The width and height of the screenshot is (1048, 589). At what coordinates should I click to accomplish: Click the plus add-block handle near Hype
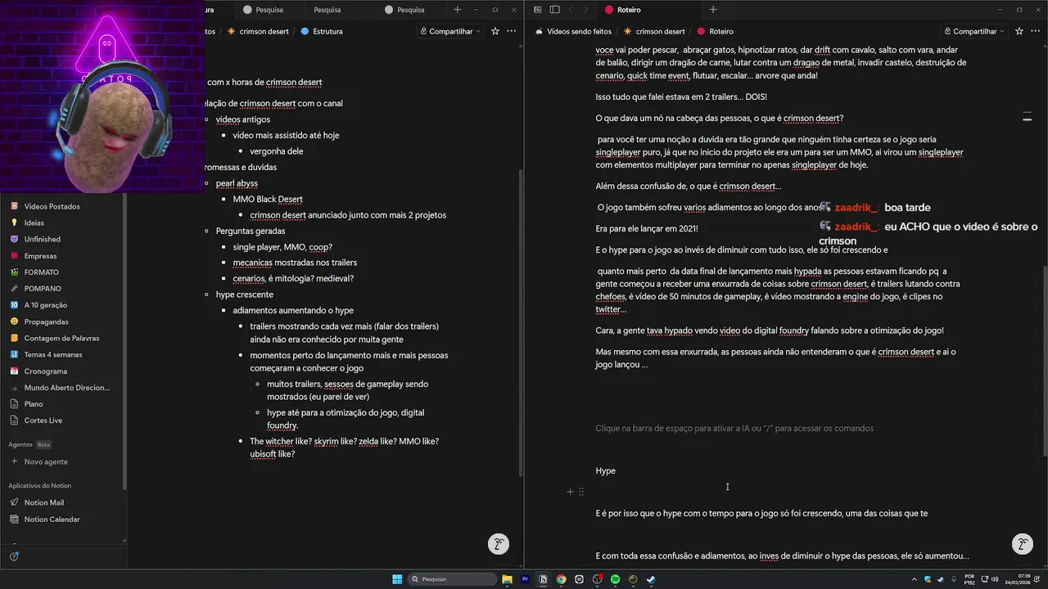(570, 492)
